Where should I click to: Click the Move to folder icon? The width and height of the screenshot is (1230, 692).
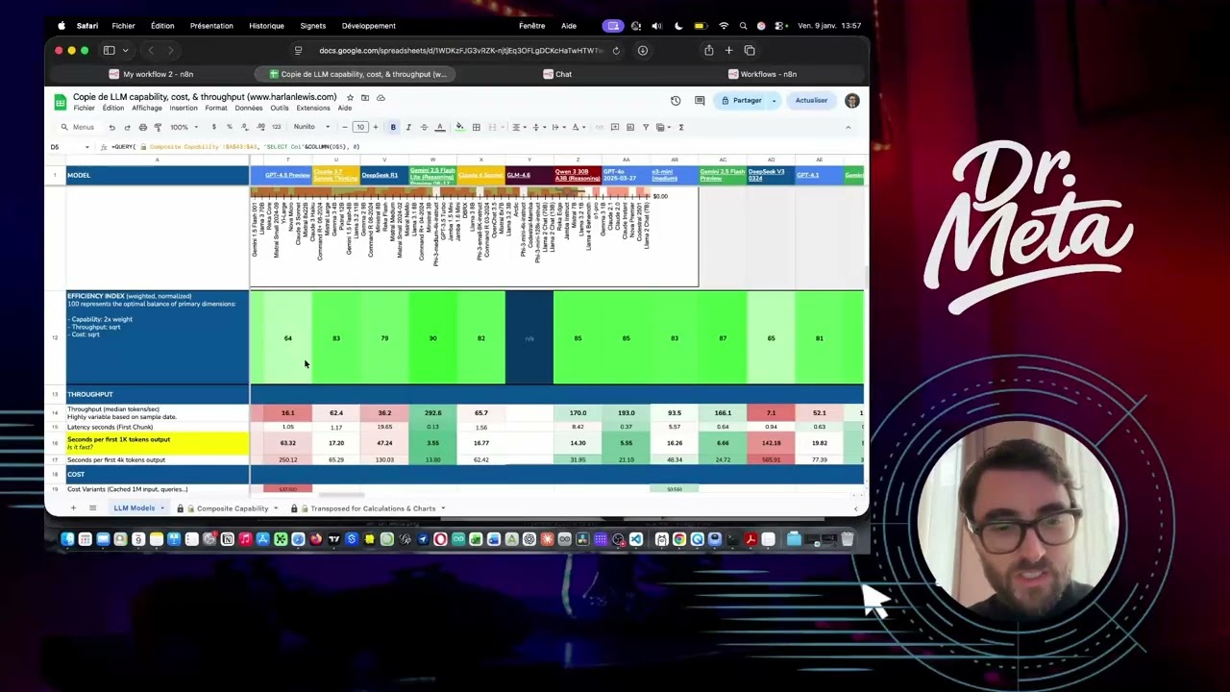365,97
